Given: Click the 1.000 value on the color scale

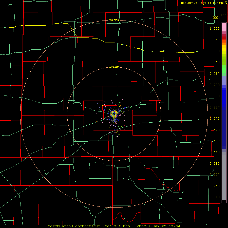Looking at the screenshot, I should 215,28.
